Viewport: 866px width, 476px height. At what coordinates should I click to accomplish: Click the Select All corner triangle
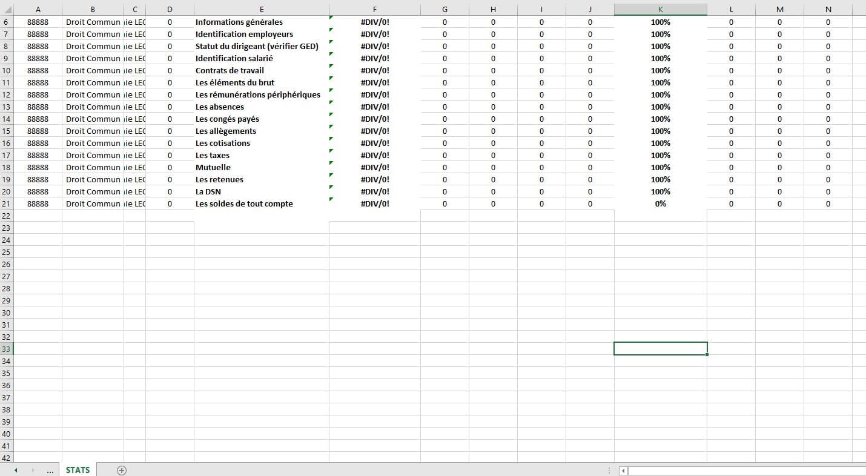7,10
